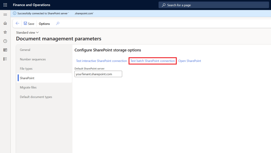Click the Open SharePoint link

190,61
